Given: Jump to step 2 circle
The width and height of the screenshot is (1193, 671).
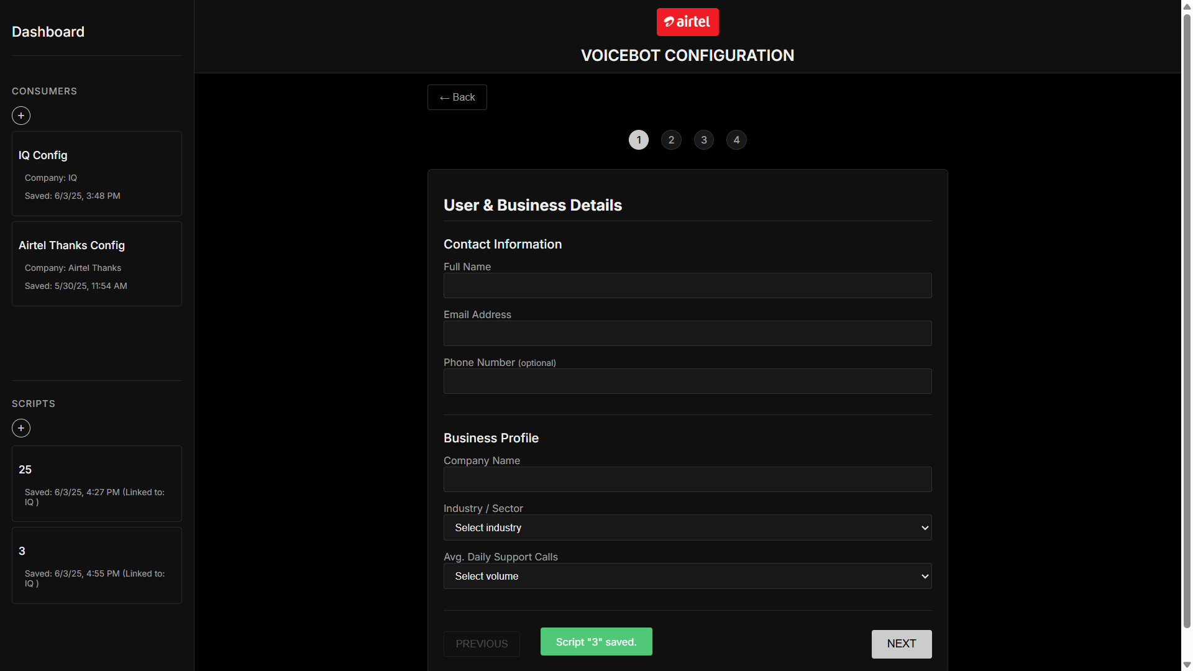Looking at the screenshot, I should 671,140.
